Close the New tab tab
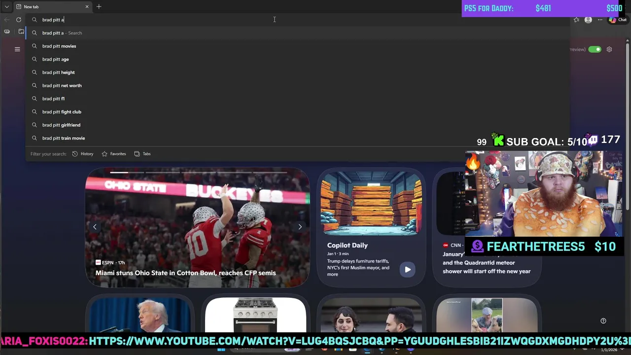 87,7
